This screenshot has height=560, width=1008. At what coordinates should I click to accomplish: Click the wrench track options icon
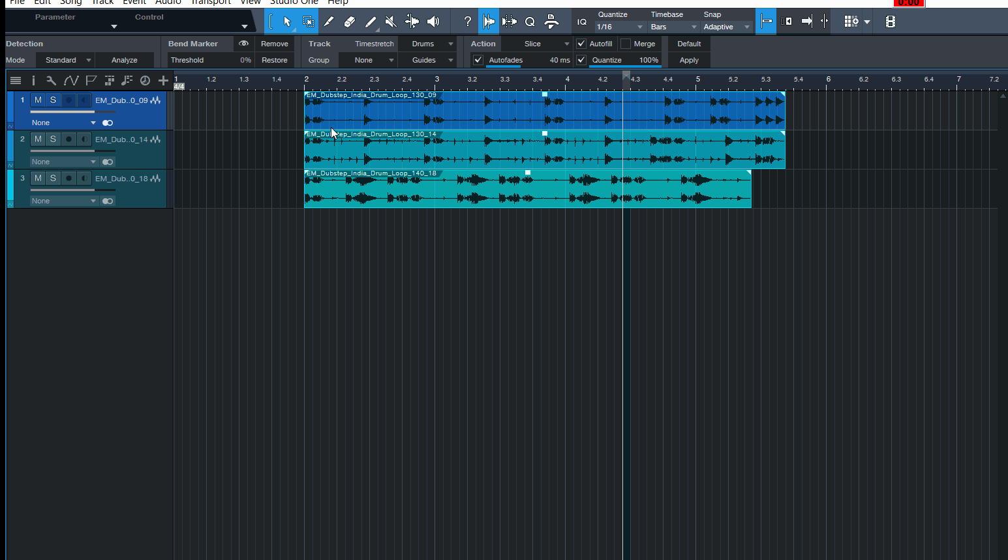click(x=51, y=80)
